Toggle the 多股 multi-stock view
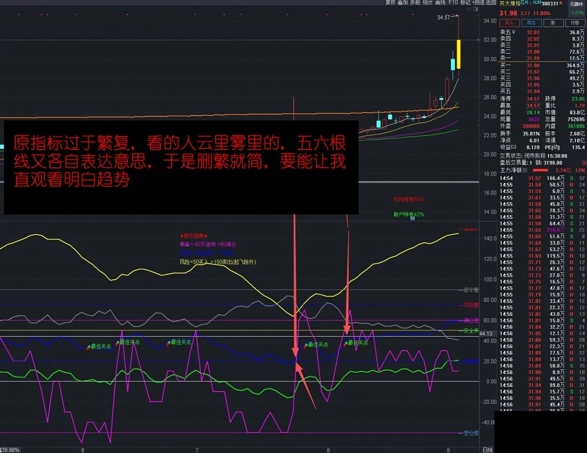The width and height of the screenshot is (587, 453). [x=415, y=3]
